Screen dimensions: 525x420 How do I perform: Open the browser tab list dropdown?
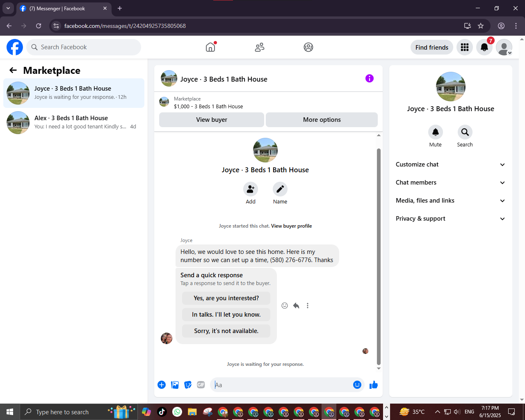[8, 8]
